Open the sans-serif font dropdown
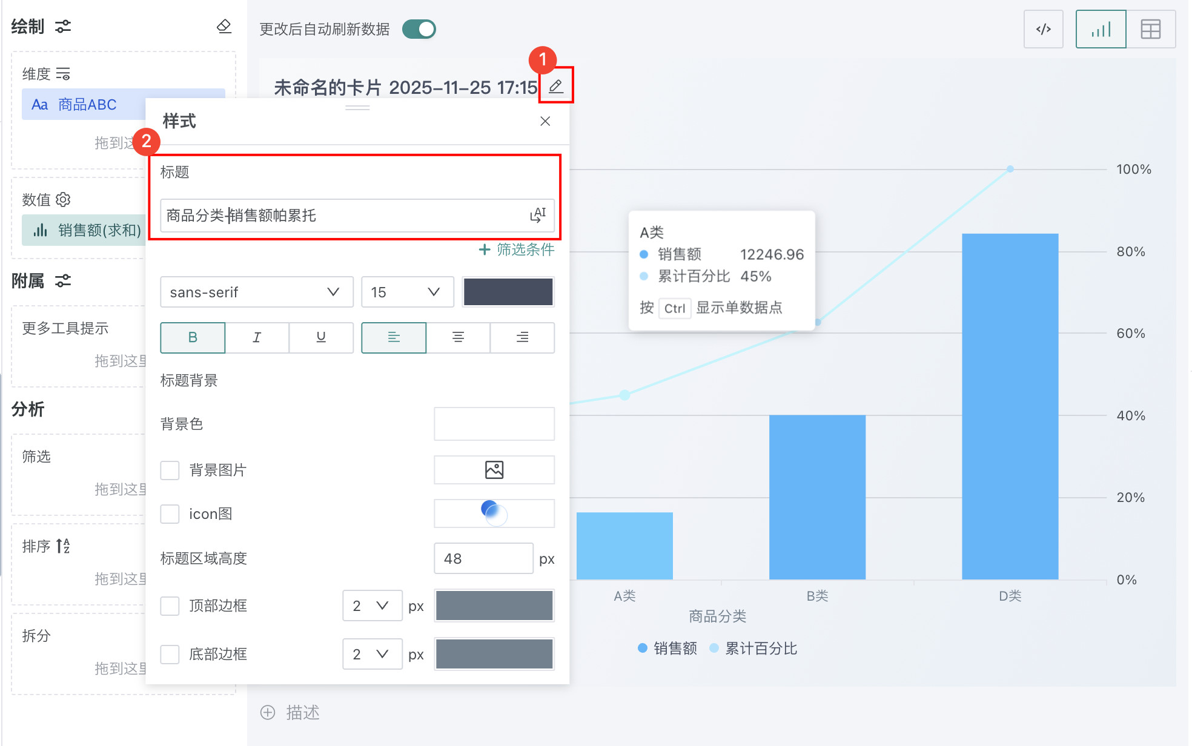This screenshot has height=746, width=1192. click(x=256, y=292)
